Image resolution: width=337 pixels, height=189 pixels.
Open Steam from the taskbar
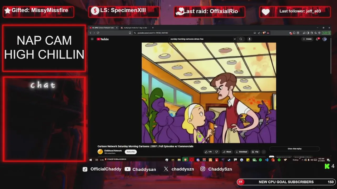(229, 160)
